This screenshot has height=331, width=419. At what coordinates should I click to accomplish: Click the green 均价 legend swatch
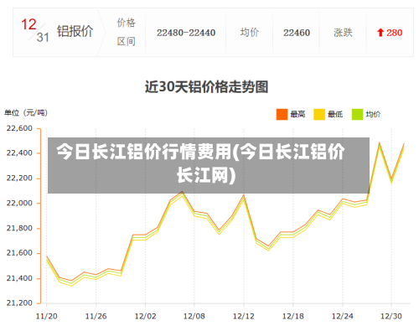(357, 114)
